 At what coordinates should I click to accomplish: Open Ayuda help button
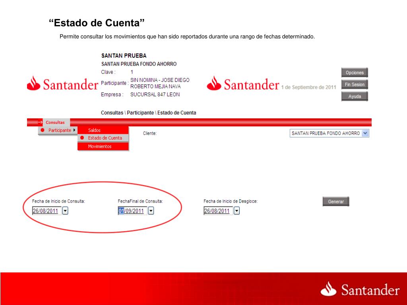355,96
